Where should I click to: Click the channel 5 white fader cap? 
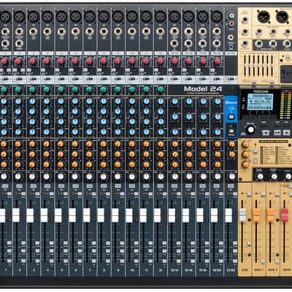(58, 215)
